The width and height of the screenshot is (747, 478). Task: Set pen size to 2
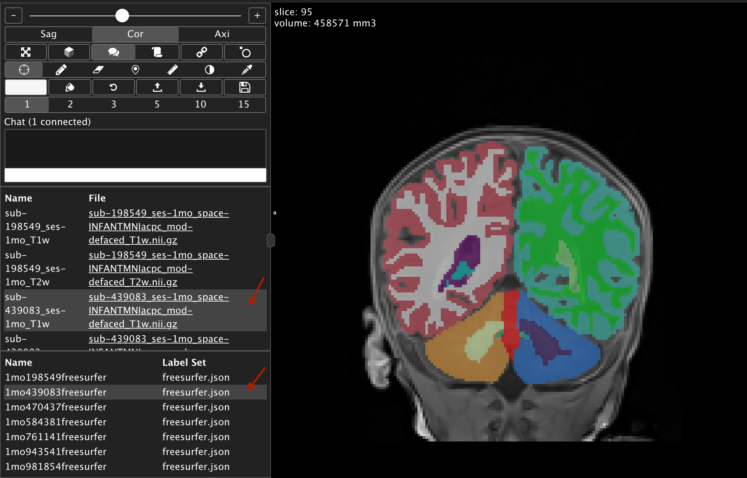70,104
